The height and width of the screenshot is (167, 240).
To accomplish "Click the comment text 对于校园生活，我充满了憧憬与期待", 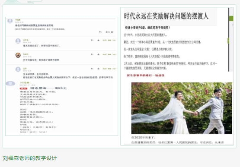I will (41, 60).
